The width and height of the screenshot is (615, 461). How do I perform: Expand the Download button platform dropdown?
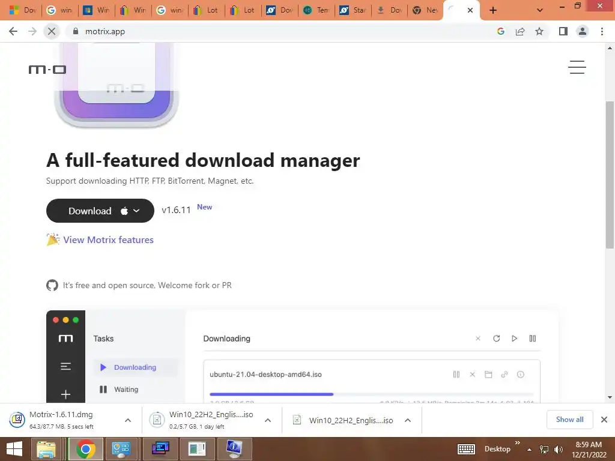pyautogui.click(x=136, y=211)
